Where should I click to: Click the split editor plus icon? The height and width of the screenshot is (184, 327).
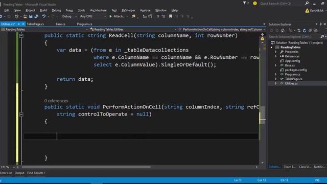(262, 34)
